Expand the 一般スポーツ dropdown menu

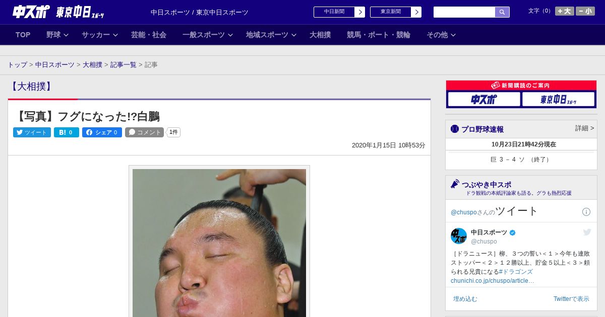click(208, 35)
